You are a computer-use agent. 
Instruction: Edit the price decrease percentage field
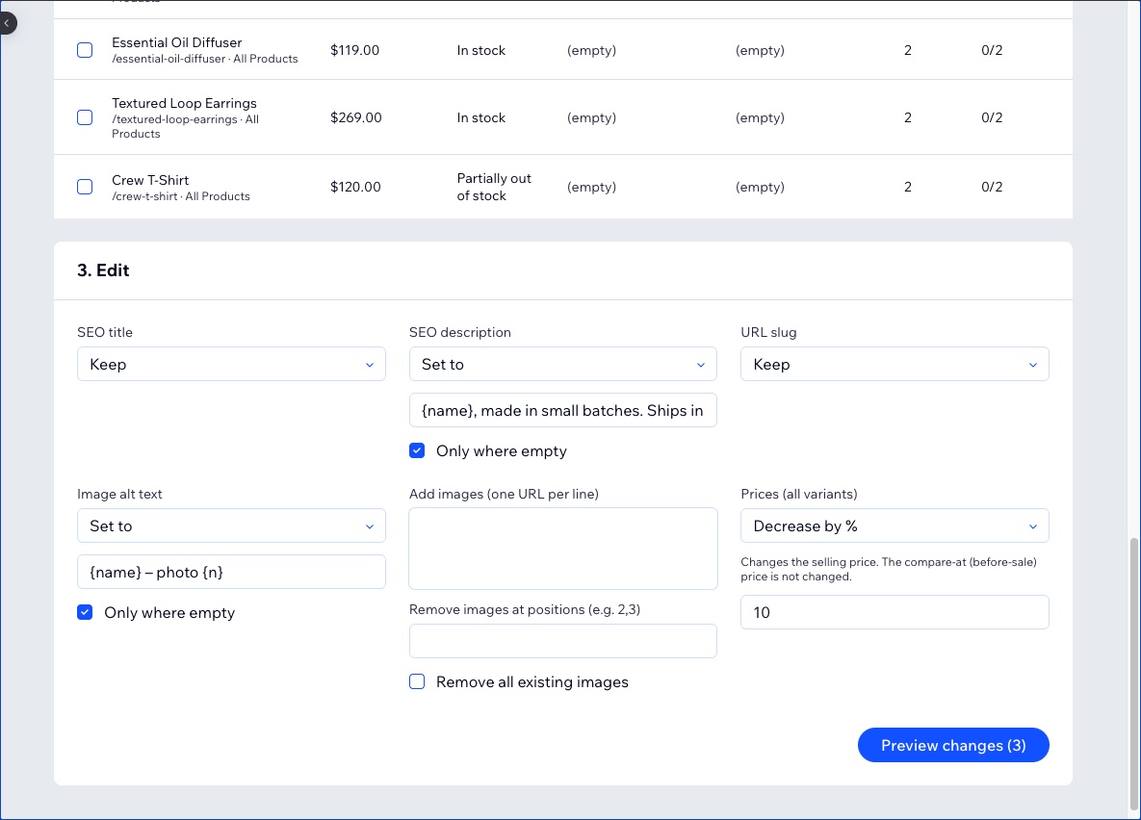tap(895, 612)
